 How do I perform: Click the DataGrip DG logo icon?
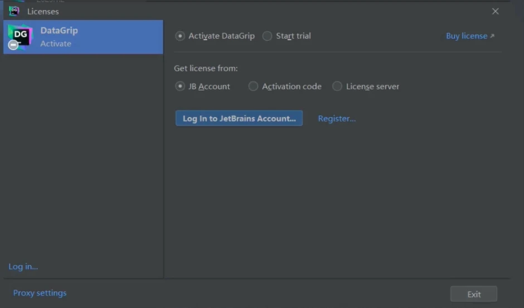[x=21, y=36]
